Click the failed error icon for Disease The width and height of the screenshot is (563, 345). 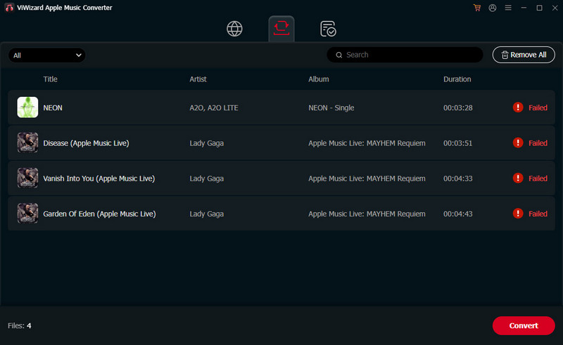(x=518, y=143)
